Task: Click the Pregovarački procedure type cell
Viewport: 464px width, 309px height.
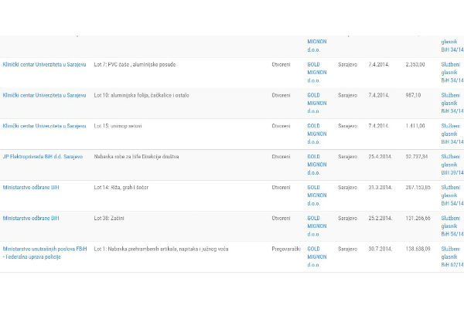Action: [285, 250]
